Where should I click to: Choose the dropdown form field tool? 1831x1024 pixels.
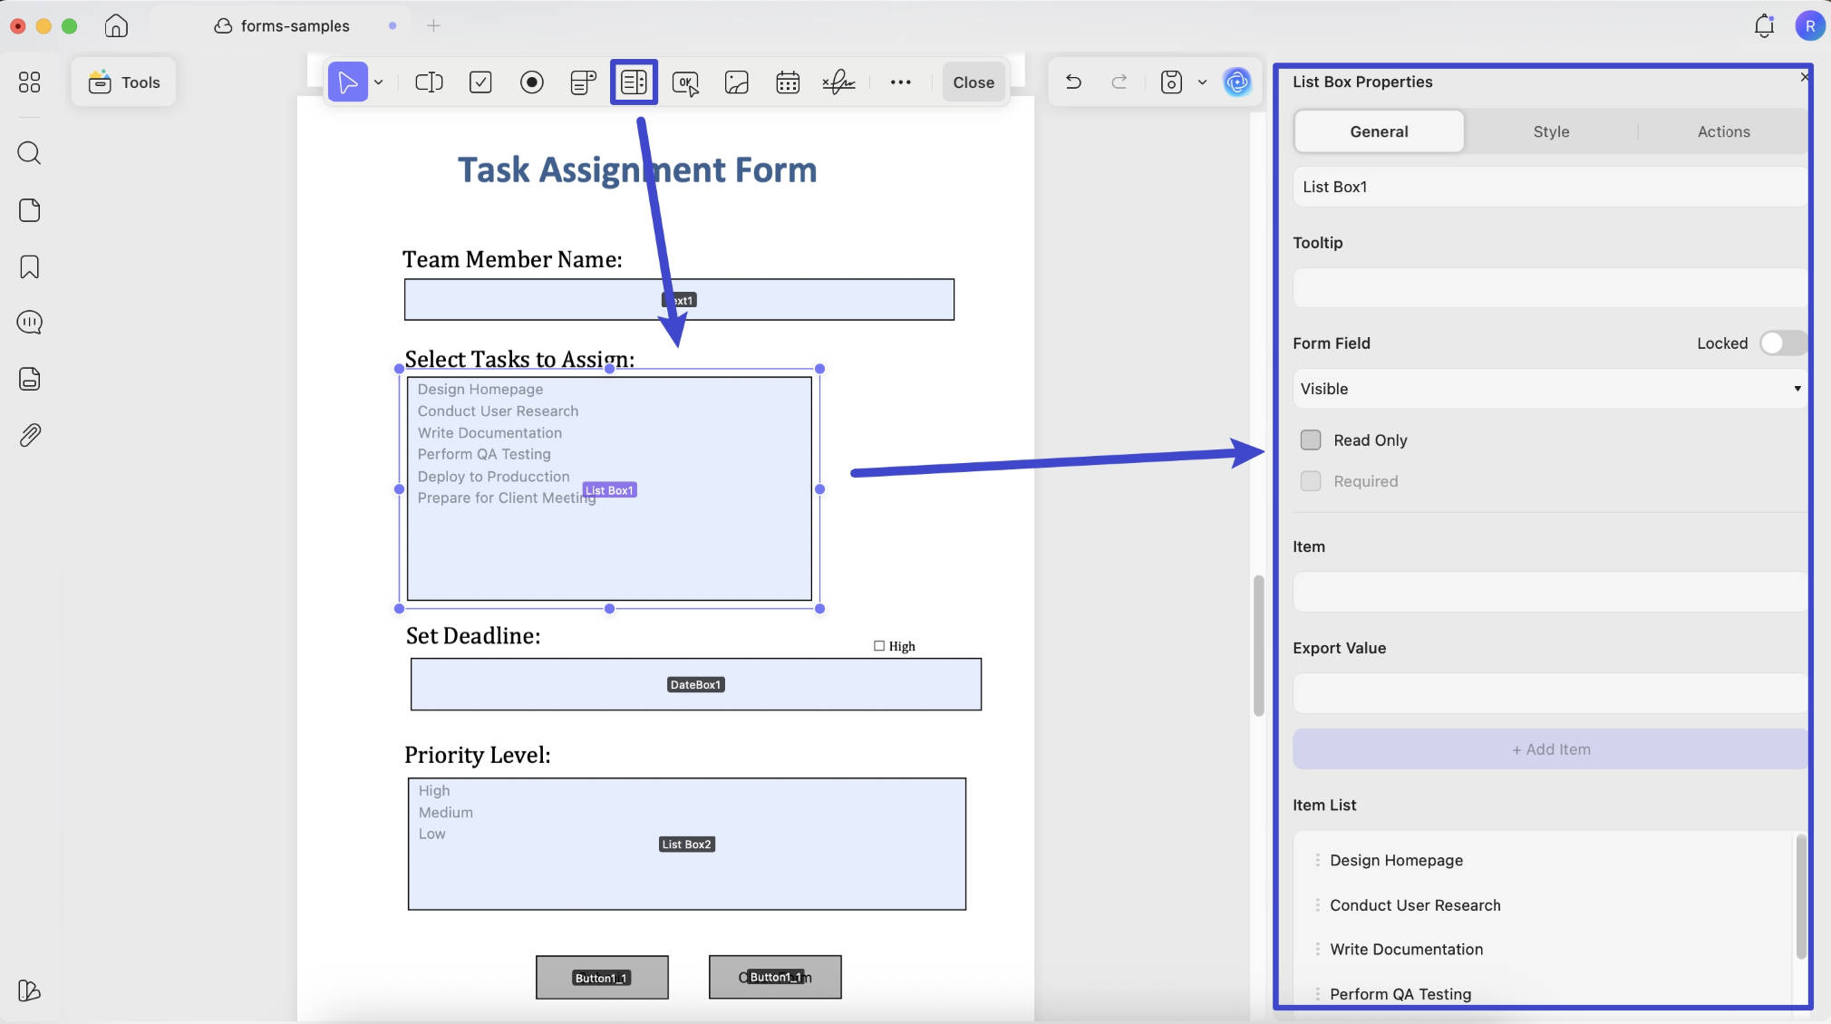pos(583,82)
